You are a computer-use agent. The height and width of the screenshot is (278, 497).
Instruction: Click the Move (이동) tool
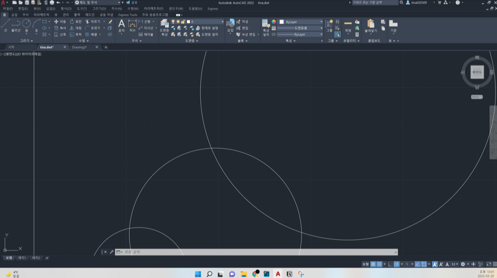coord(60,21)
